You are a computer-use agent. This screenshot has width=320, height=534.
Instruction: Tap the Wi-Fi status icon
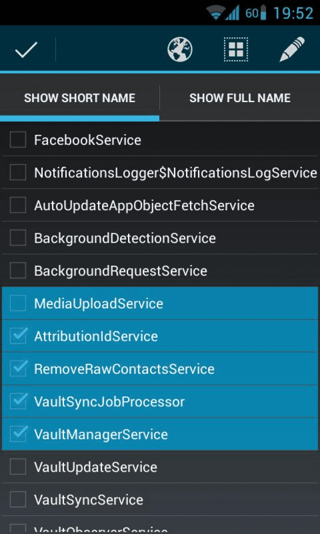pos(215,13)
